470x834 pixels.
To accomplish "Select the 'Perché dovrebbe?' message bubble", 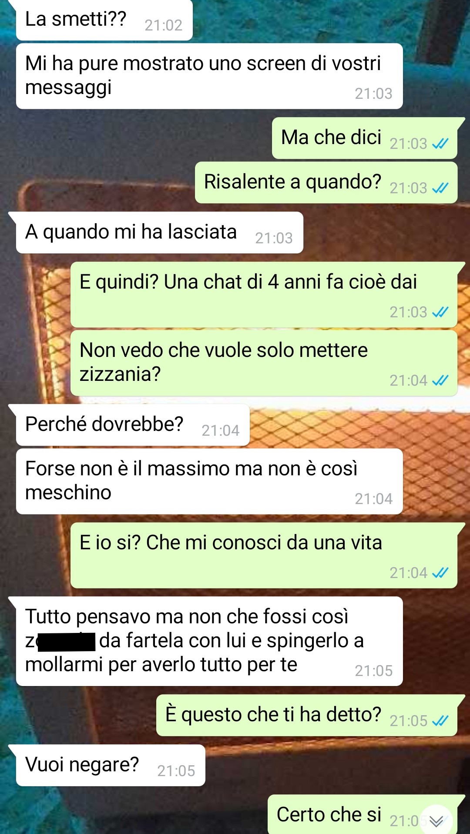I will (x=133, y=425).
